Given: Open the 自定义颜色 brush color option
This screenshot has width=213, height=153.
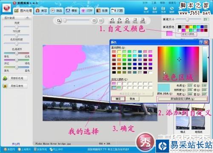Looking at the screenshot, I should click(188, 34).
